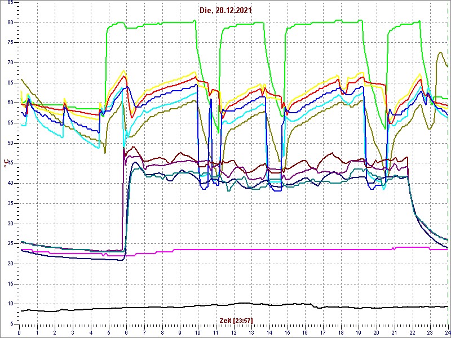
Task: Click hour '0' on the time axis
Action: (x=19, y=332)
